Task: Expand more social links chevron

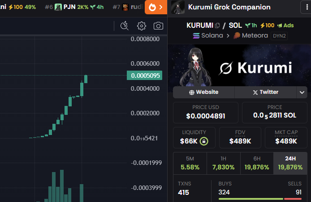Action: pyautogui.click(x=302, y=92)
